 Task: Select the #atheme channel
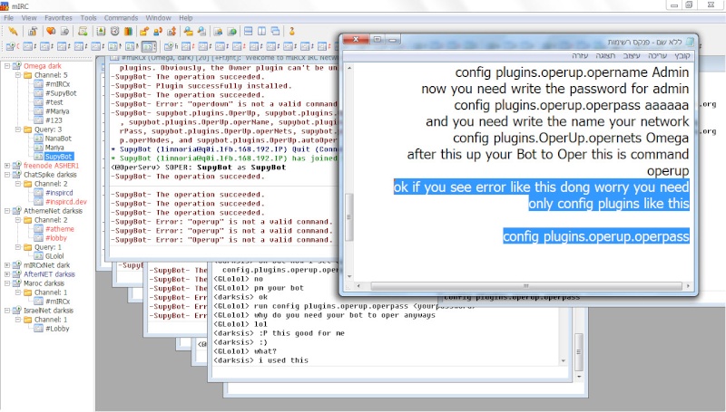click(x=60, y=228)
